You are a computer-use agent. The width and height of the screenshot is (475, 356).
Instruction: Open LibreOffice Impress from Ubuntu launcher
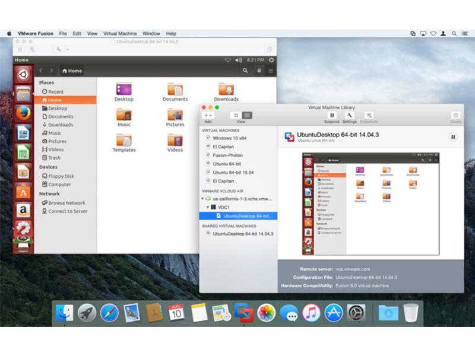click(x=23, y=171)
